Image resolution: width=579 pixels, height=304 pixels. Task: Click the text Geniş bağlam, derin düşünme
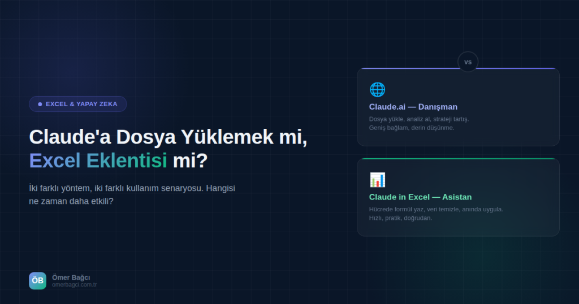click(x=412, y=128)
